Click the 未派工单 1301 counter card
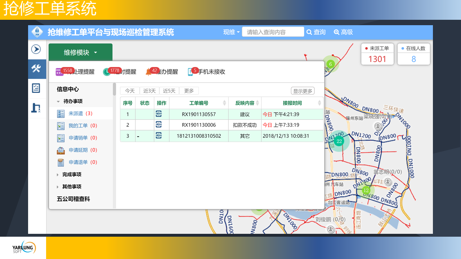 point(377,54)
